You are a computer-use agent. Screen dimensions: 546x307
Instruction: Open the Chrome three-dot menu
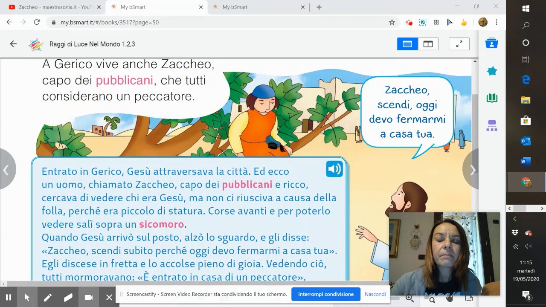pyautogui.click(x=497, y=22)
